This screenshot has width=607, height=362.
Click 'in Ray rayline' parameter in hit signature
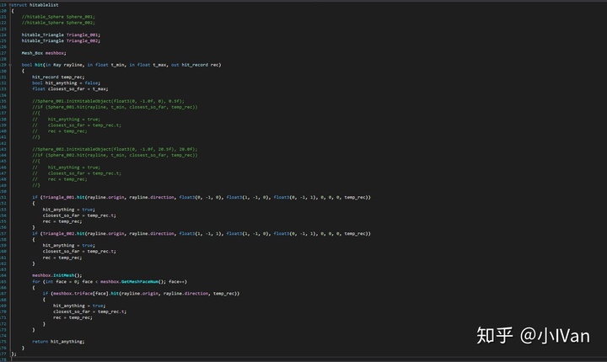click(62, 65)
